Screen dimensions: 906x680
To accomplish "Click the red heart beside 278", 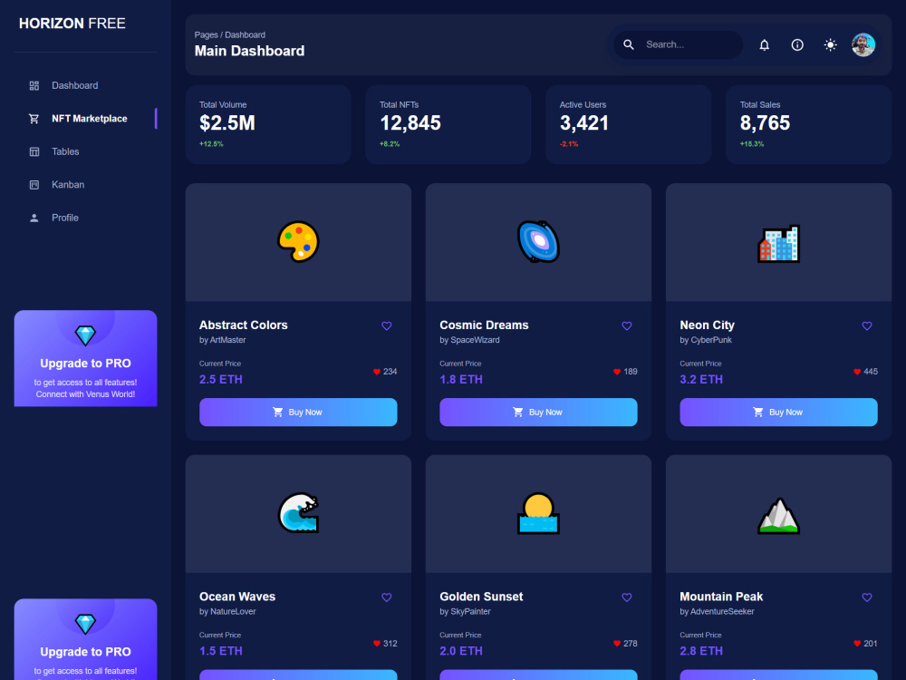I will 616,644.
